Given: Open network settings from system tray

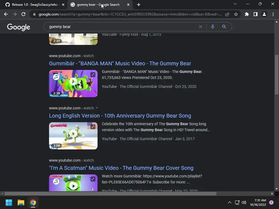Looking at the screenshot, I should 237,202.
